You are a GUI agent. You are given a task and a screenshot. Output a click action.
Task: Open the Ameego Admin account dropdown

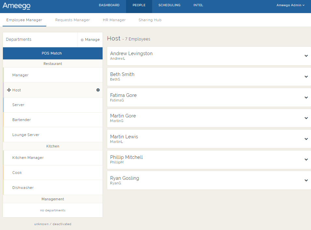[x=290, y=5]
